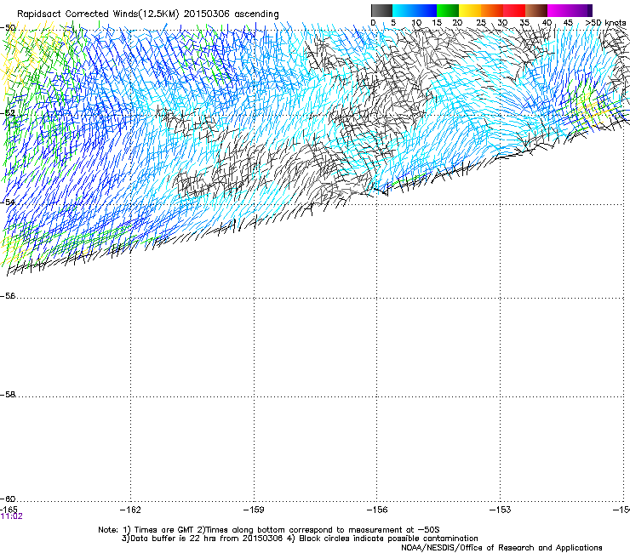Click the '20150306 ascending' date in title
Screen dimensions: 630x553
coord(231,14)
